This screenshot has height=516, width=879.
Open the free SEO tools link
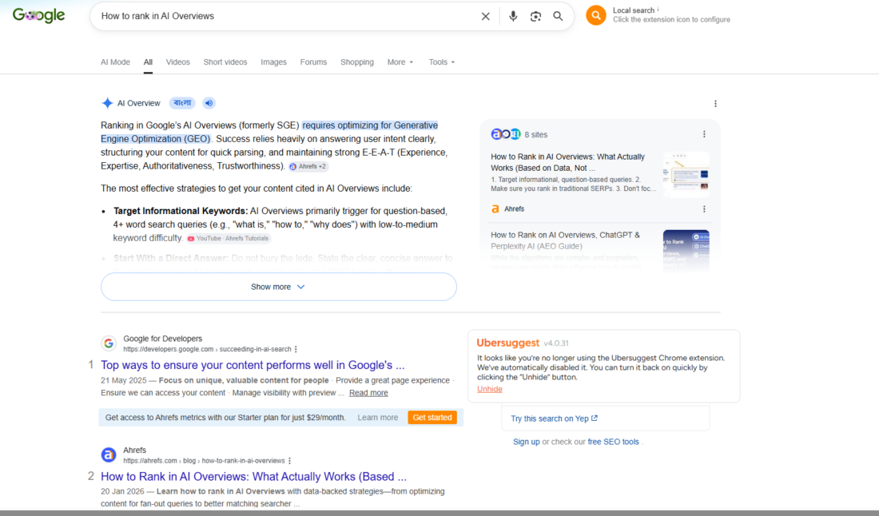coord(613,442)
